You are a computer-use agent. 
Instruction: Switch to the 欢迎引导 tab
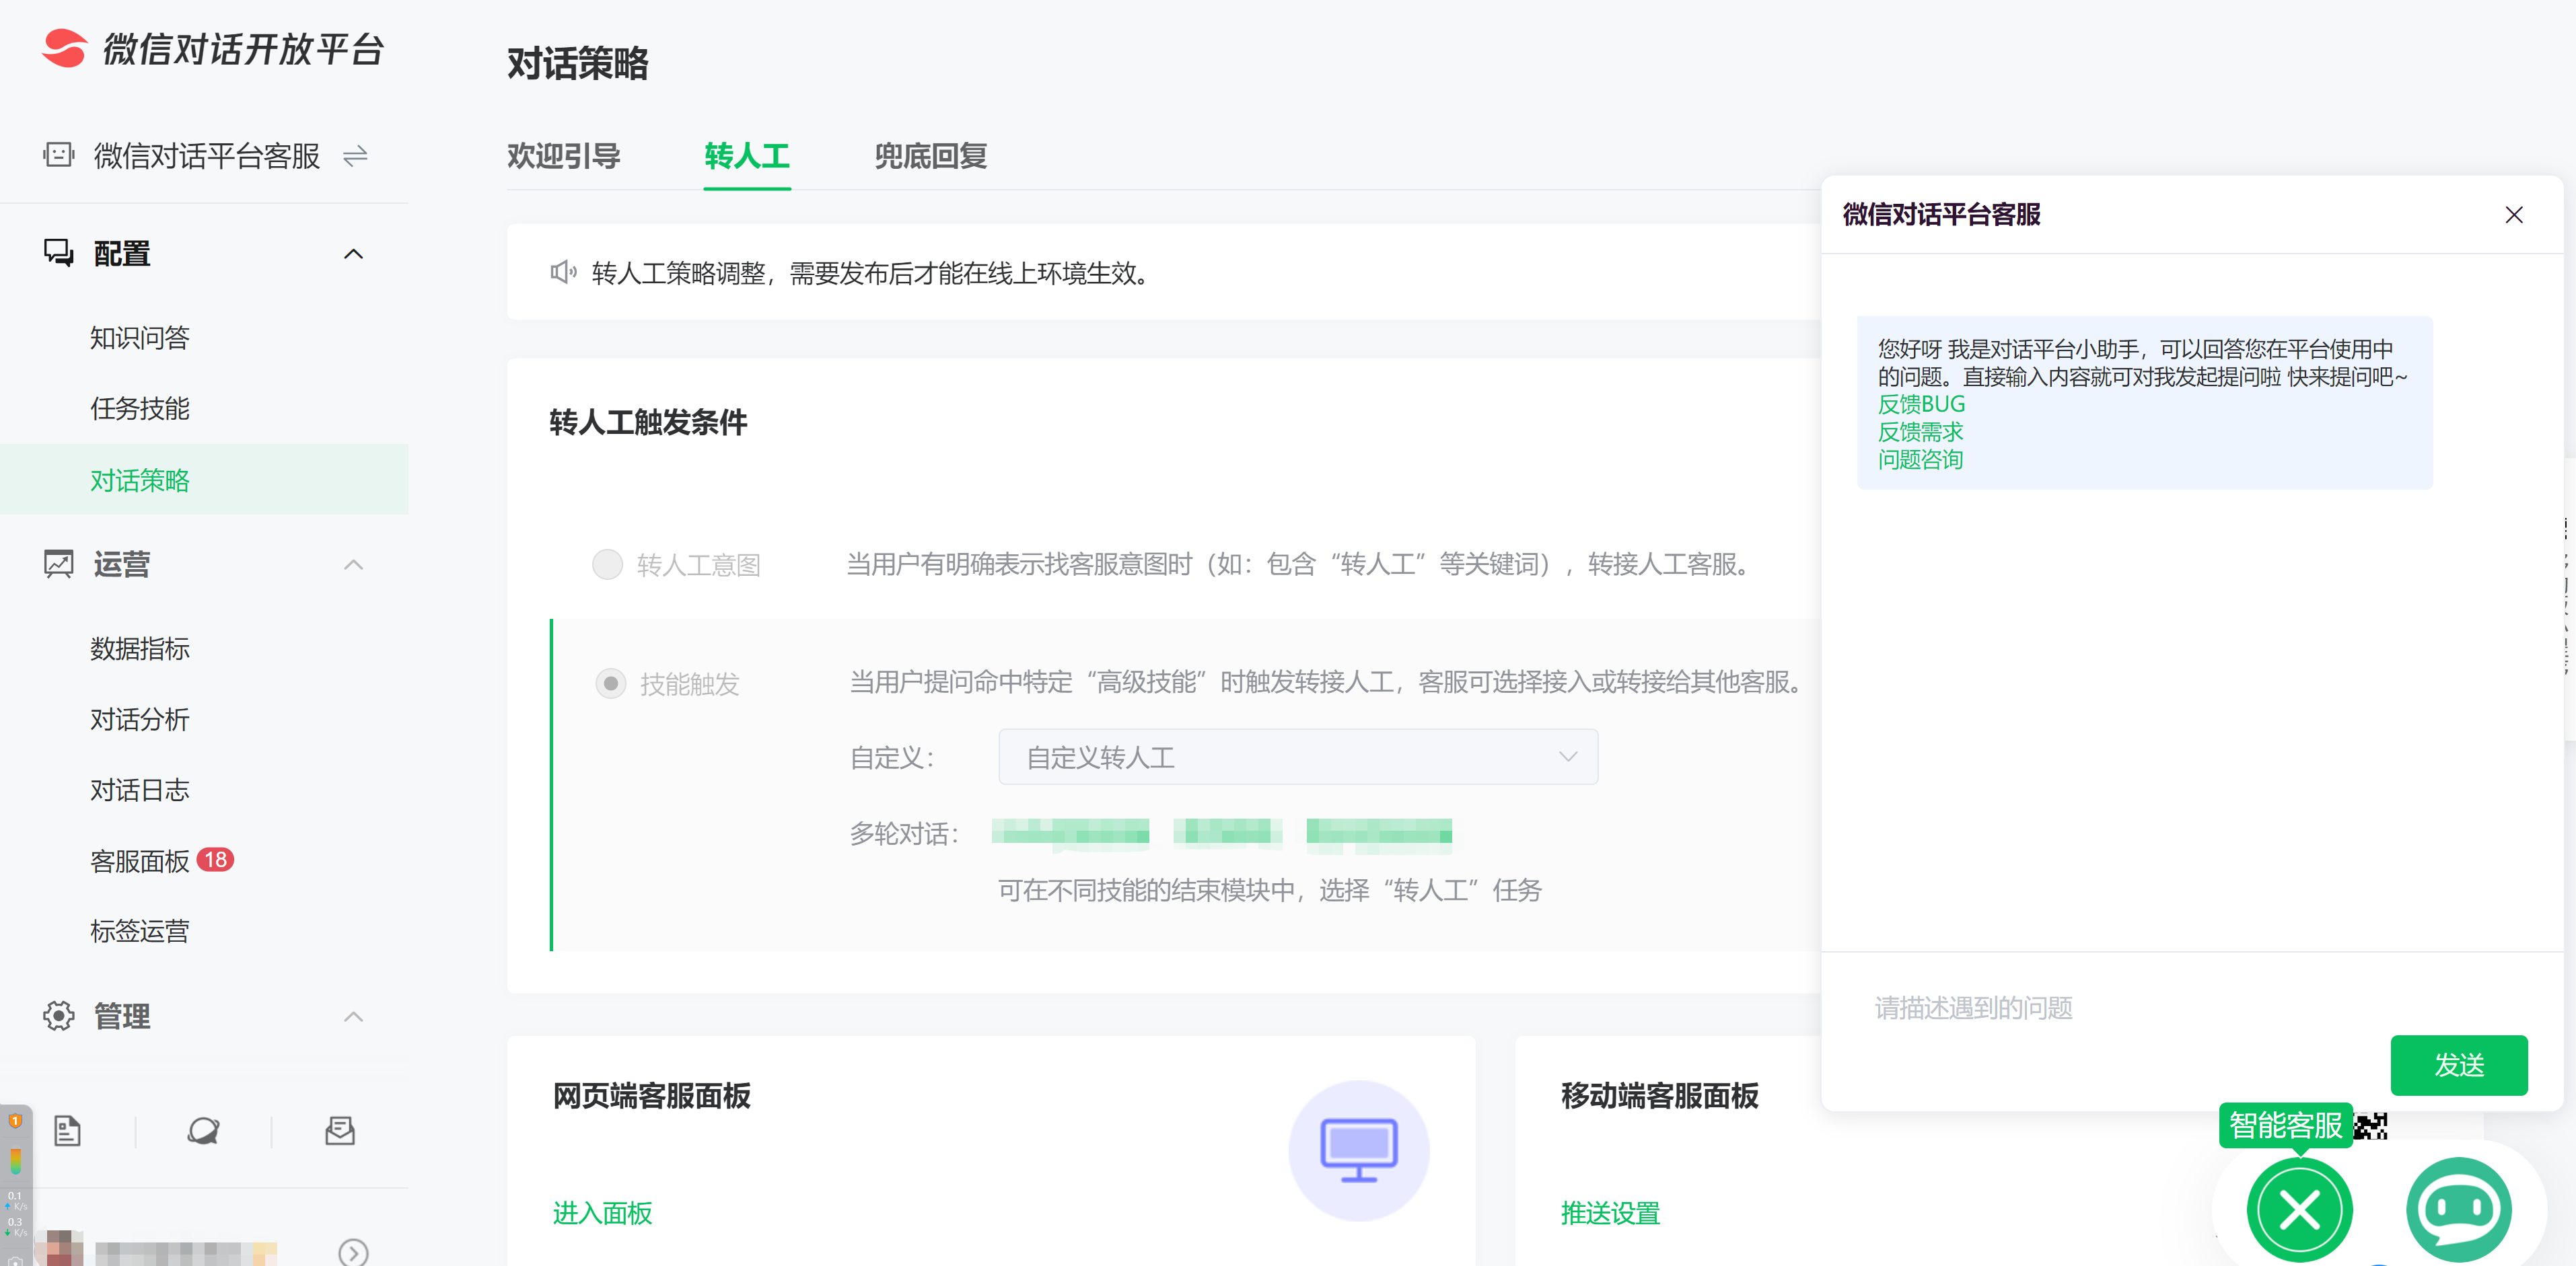(563, 156)
